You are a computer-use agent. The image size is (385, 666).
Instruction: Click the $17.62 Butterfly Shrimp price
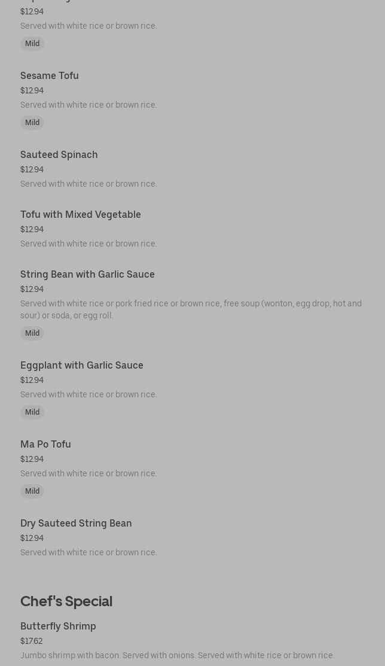coord(32,641)
